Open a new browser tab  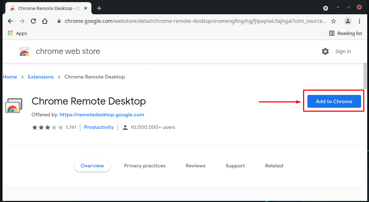tap(99, 8)
